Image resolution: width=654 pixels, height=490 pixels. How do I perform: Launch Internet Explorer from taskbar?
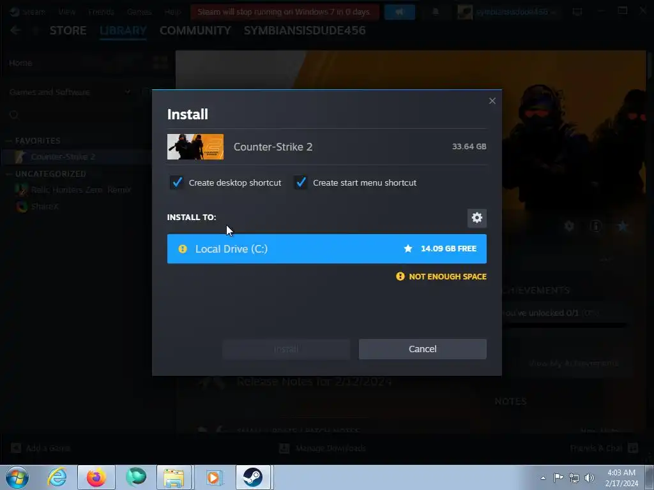pos(57,477)
